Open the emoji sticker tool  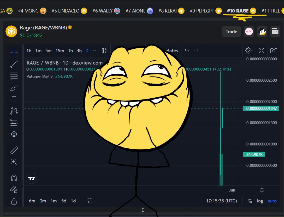click(x=14, y=134)
